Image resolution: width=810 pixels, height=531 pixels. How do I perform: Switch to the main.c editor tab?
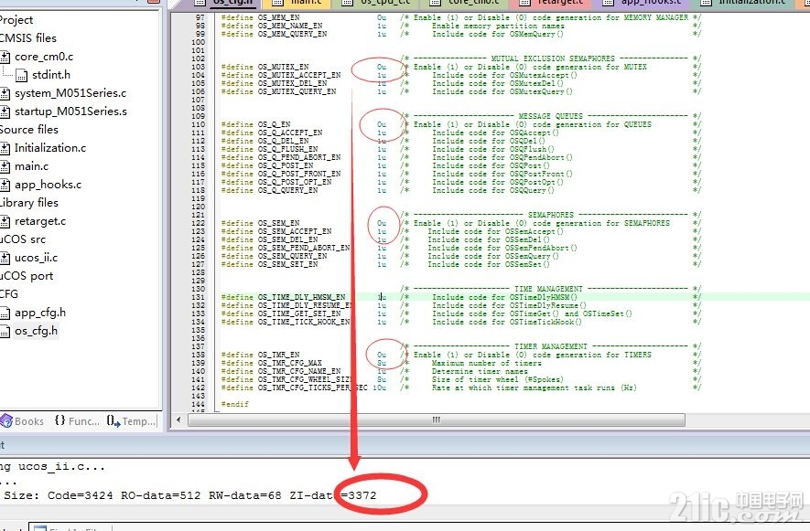[x=298, y=2]
